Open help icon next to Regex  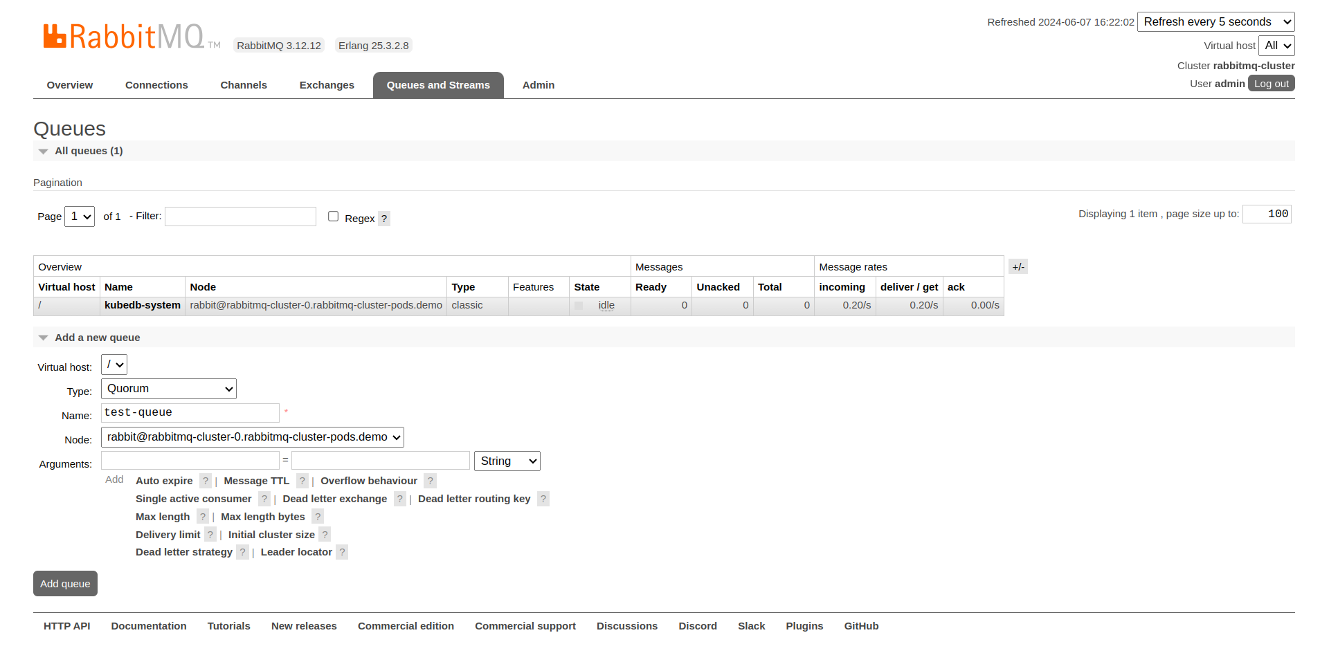(384, 219)
